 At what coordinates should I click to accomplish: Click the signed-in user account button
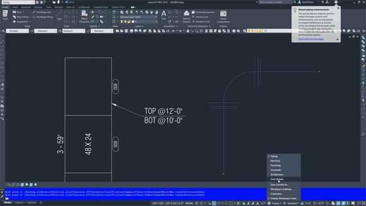point(306,2)
